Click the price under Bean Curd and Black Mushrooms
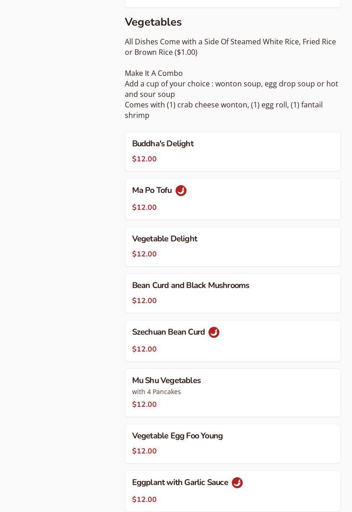This screenshot has height=512, width=352. click(x=144, y=301)
